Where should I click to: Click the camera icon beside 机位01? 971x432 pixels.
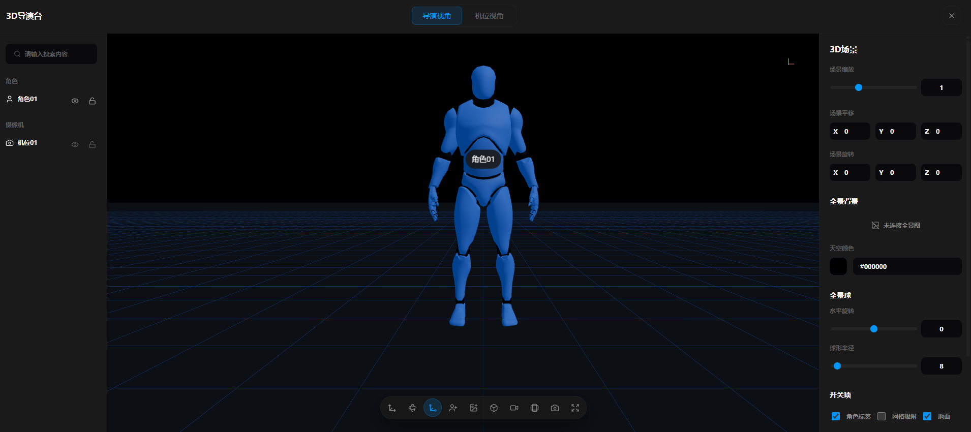(x=10, y=143)
